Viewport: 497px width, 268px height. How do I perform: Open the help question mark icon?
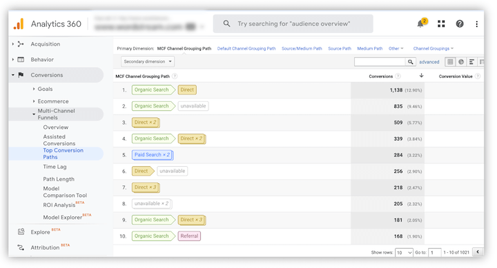(x=460, y=23)
